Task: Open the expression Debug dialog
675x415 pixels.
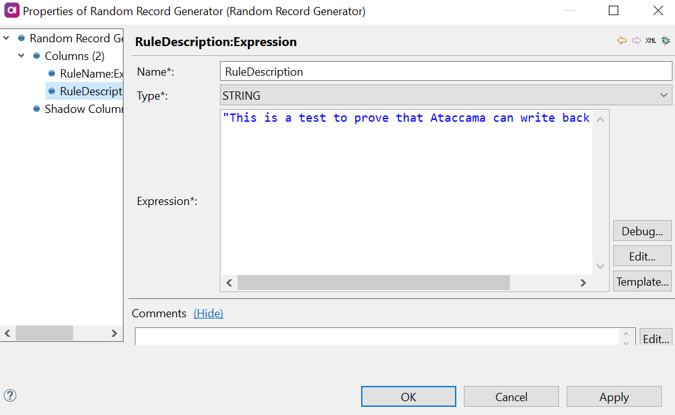Action: (x=642, y=230)
